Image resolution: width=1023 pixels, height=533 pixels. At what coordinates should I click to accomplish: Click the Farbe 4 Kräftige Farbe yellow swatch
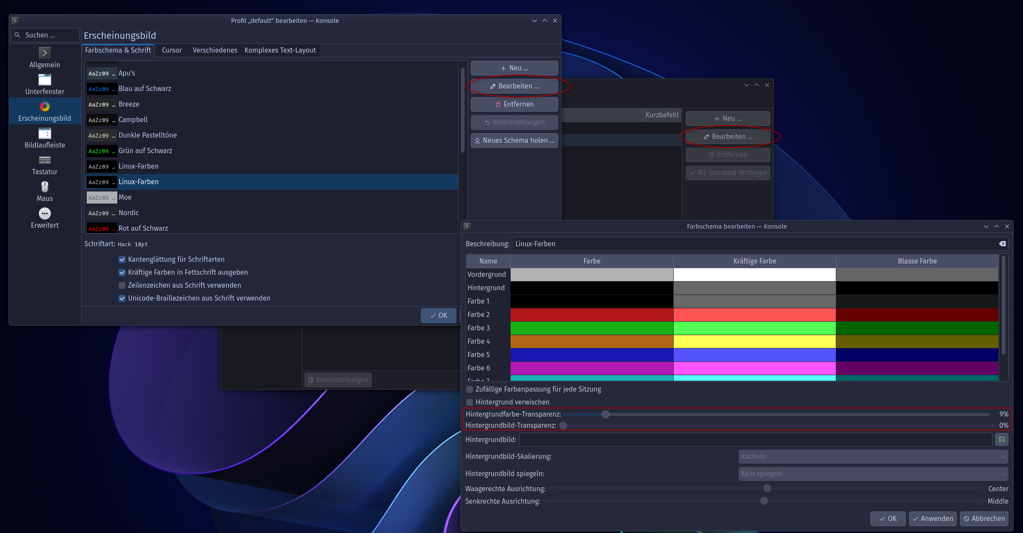click(x=754, y=341)
